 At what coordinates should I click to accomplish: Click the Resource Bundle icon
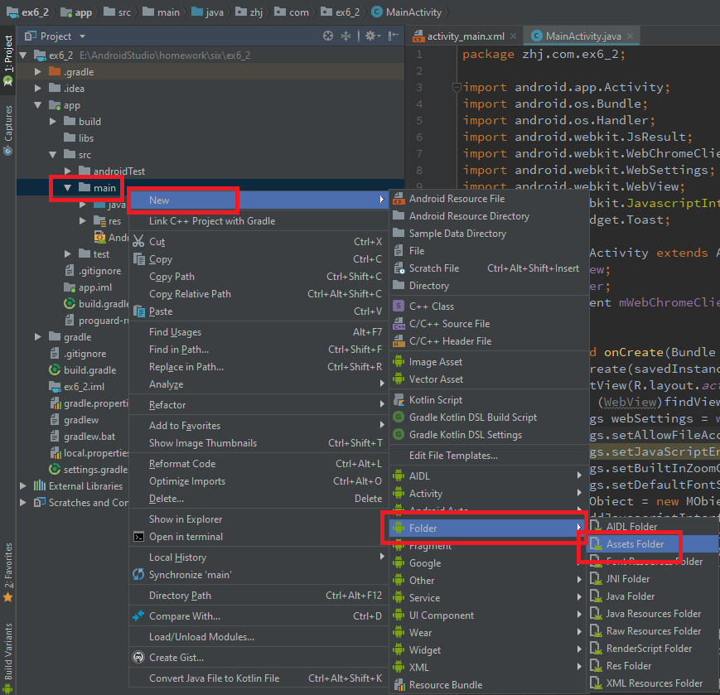[x=399, y=685]
